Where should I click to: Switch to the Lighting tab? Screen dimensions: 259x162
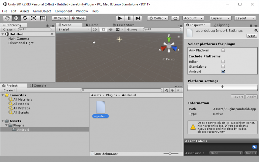[x=221, y=25]
